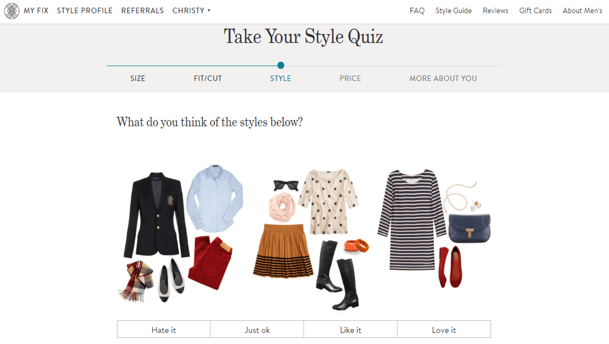Choose the Just ok rating
The image size is (609, 344).
[257, 330]
